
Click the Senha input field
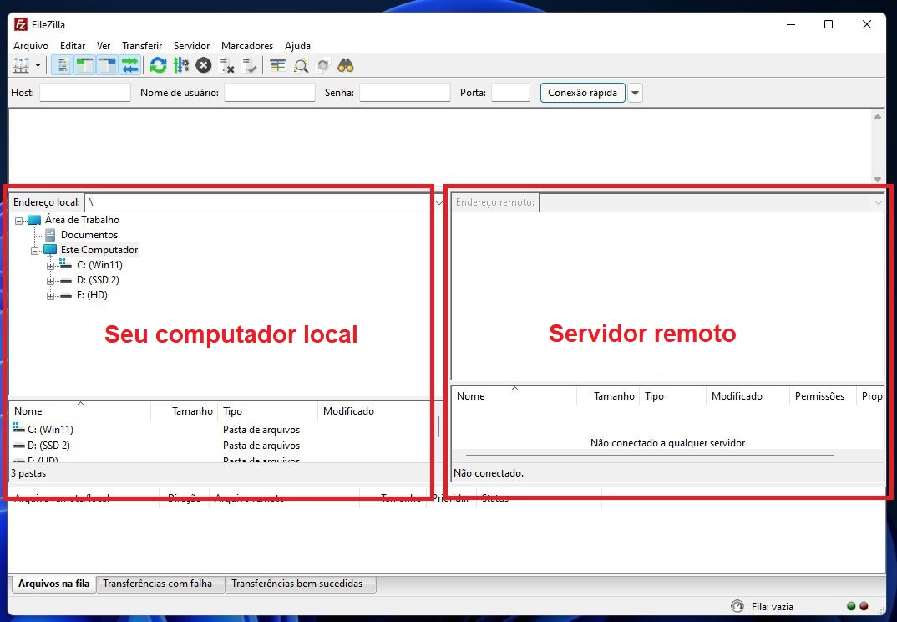click(404, 93)
